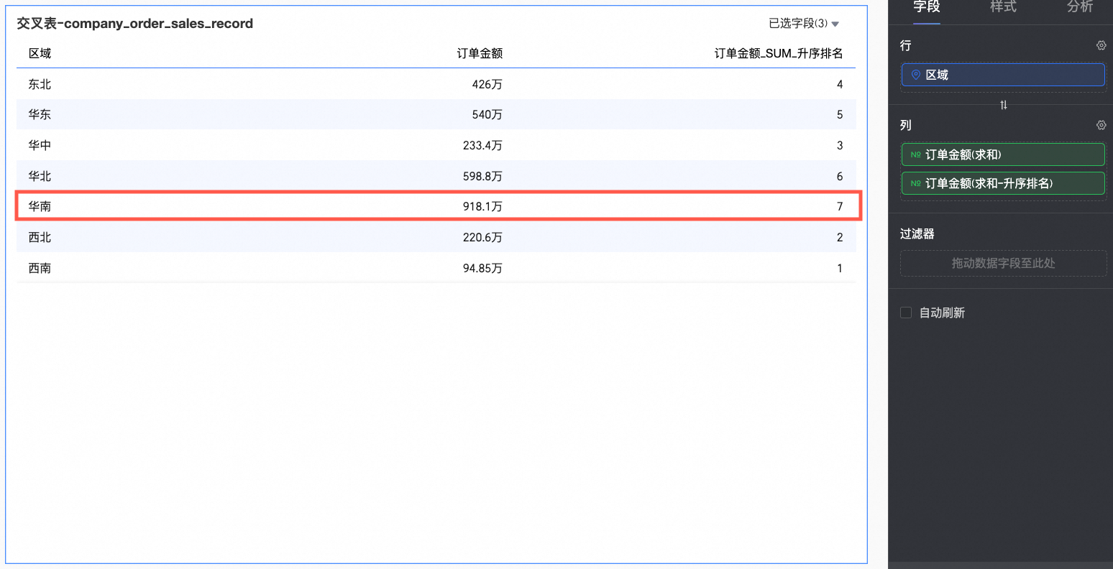Click the 行 section label
Image resolution: width=1113 pixels, height=569 pixels.
coord(905,45)
